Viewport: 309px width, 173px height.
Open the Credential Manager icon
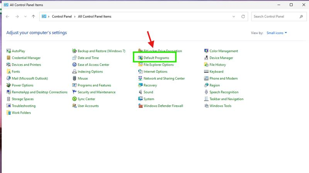8,58
